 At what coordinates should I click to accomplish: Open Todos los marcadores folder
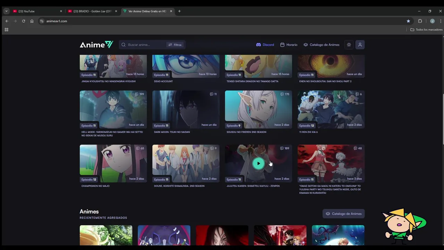click(427, 30)
